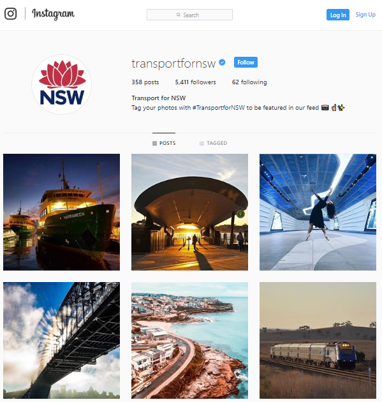
Task: Click the tagged person icon beside TAGGED
Action: 202,143
